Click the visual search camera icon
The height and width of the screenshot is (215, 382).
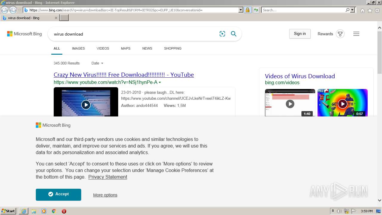pos(222,34)
